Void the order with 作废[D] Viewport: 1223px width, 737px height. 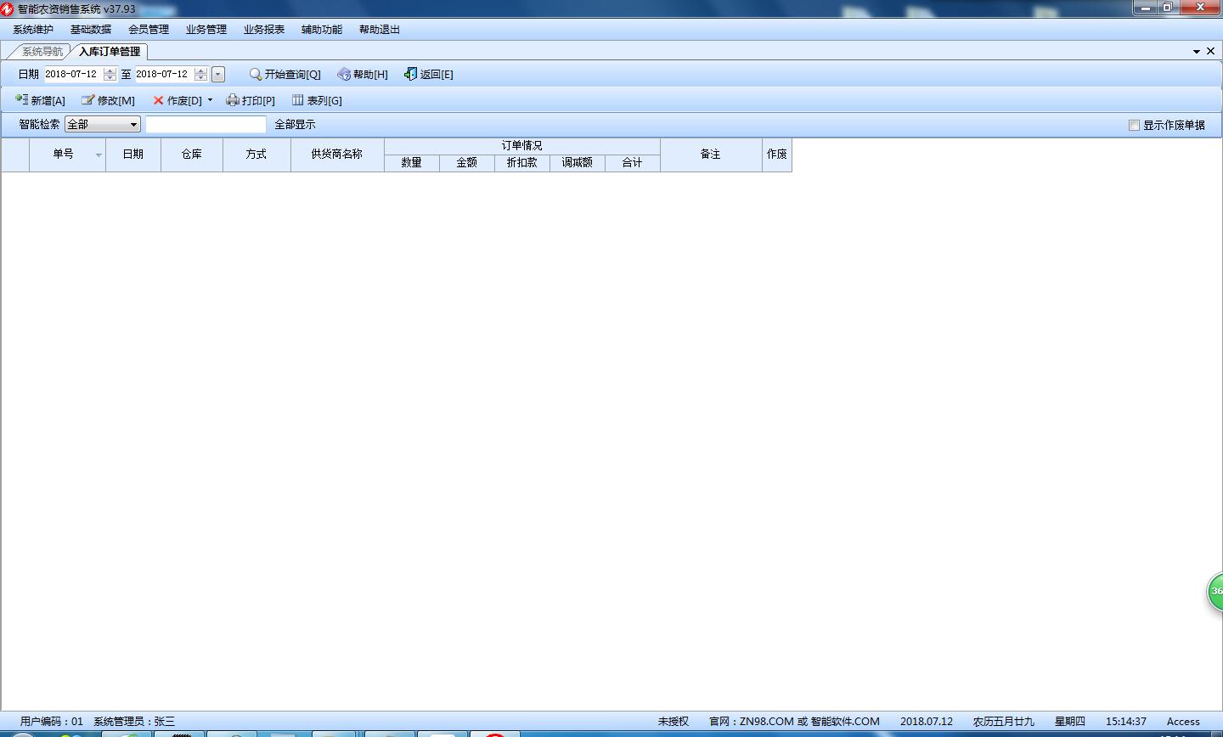pos(178,100)
